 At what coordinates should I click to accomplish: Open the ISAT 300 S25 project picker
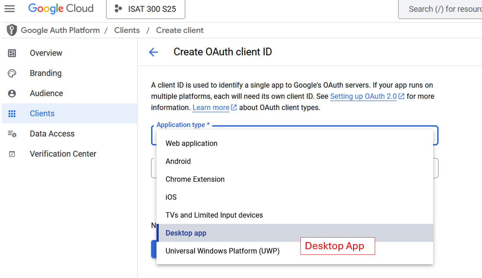tap(146, 9)
